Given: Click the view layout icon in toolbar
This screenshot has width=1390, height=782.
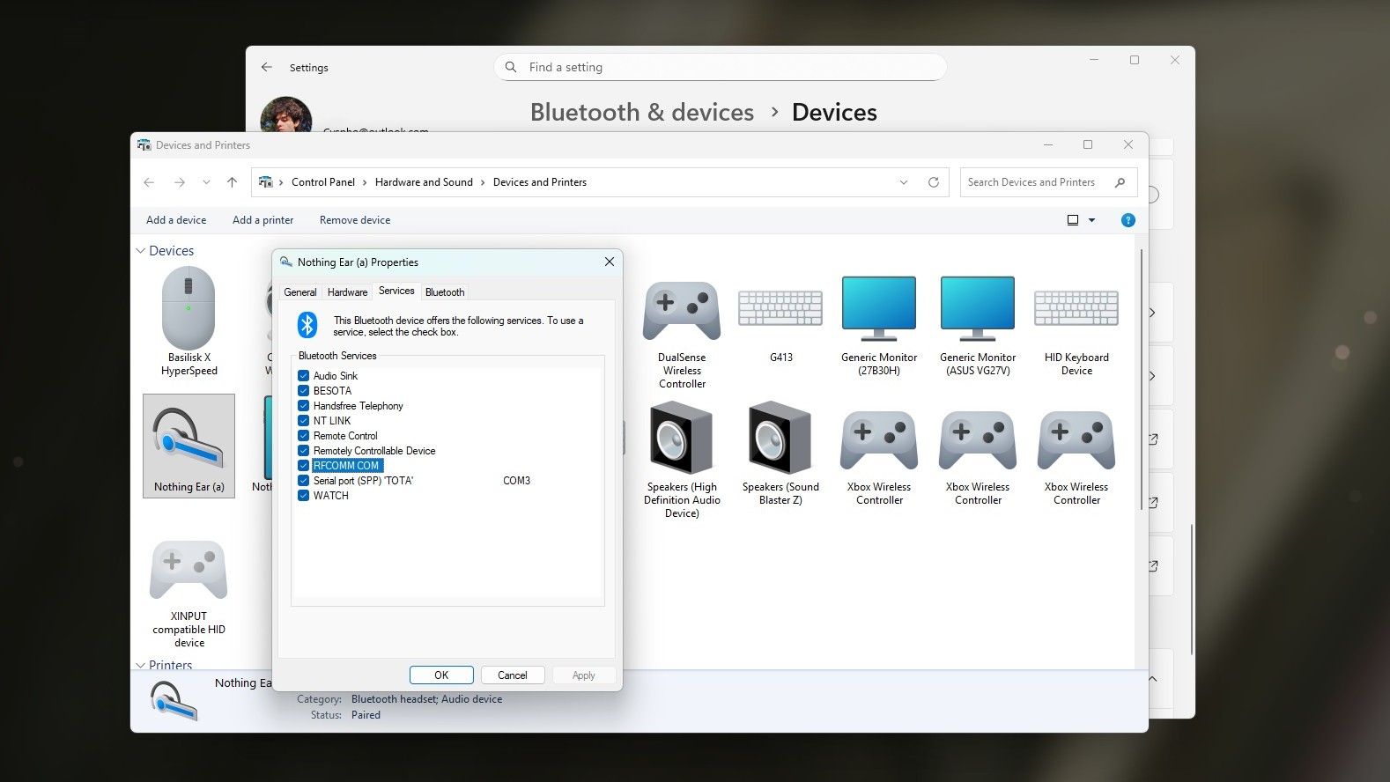Looking at the screenshot, I should point(1073,220).
